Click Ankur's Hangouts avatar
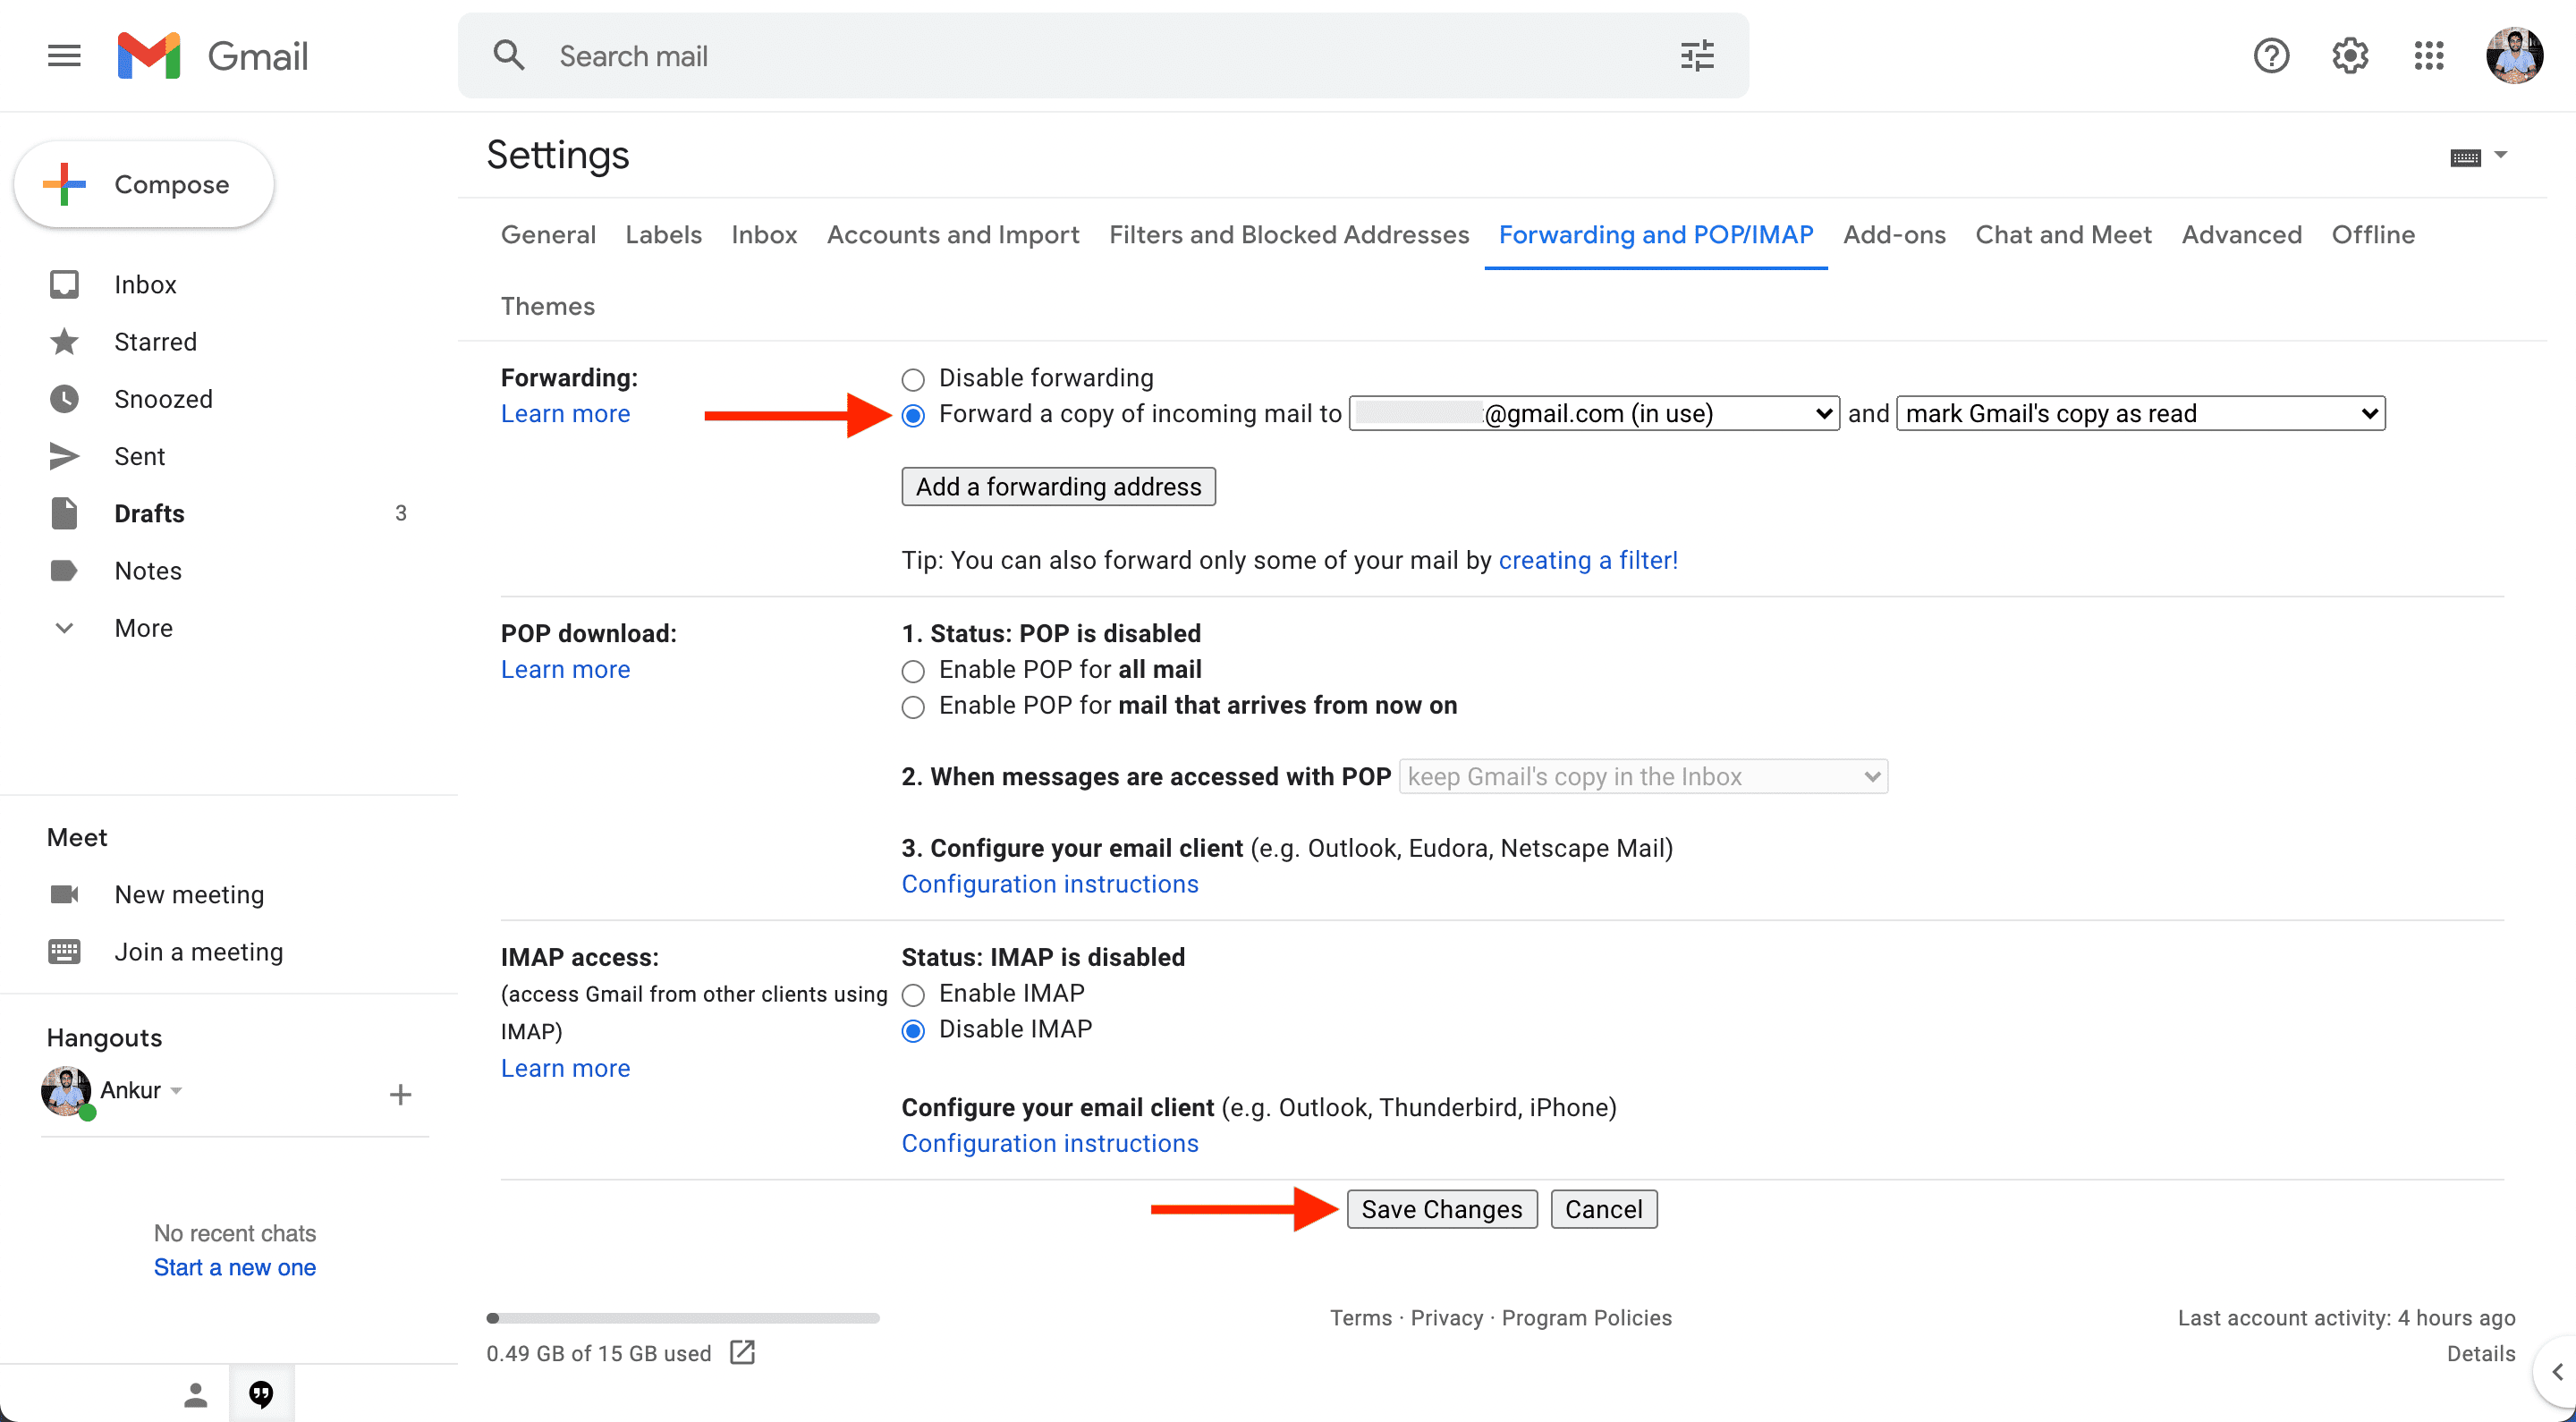Viewport: 2576px width, 1422px height. coord(67,1091)
